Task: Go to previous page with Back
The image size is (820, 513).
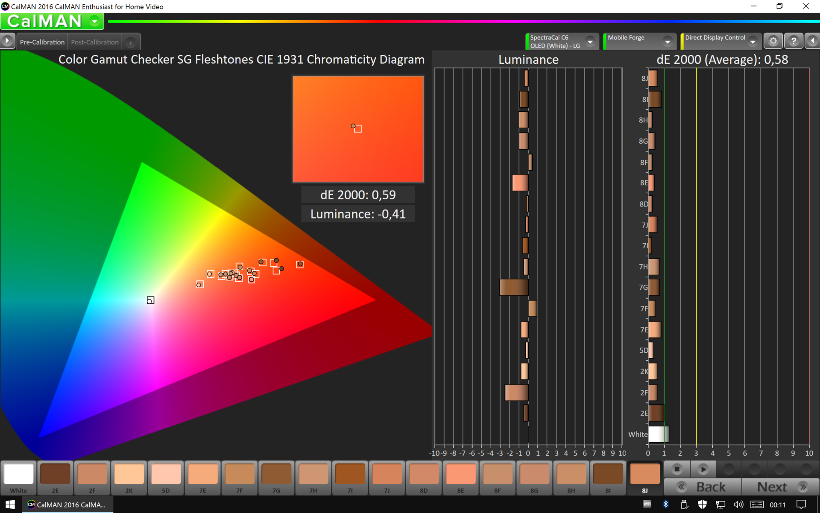Action: 703,486
